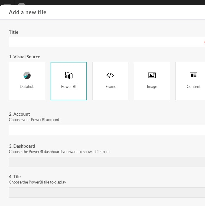Click 'Choose the PowerBi tile to display' text
Image resolution: width=205 pixels, height=206 pixels.
coord(38,182)
